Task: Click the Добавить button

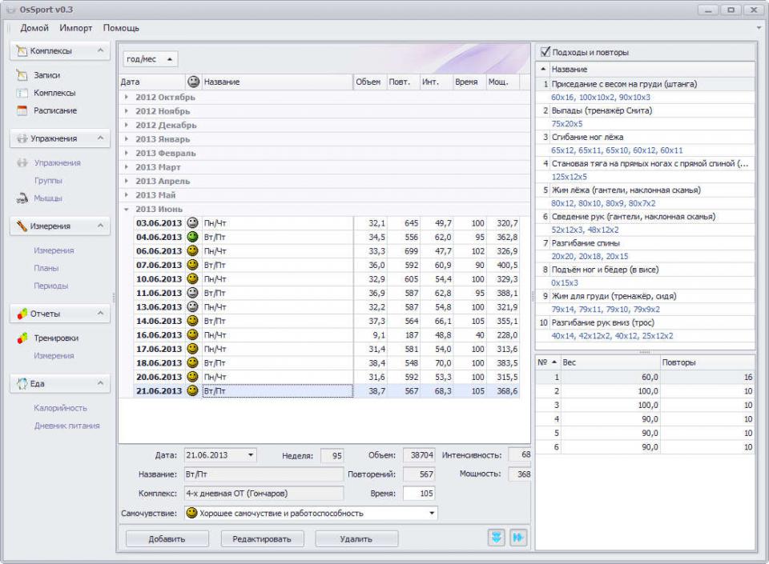Action: [x=167, y=539]
